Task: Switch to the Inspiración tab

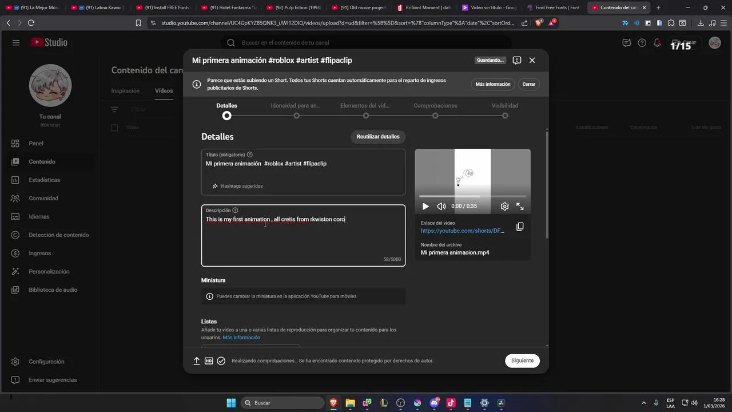Action: point(125,90)
